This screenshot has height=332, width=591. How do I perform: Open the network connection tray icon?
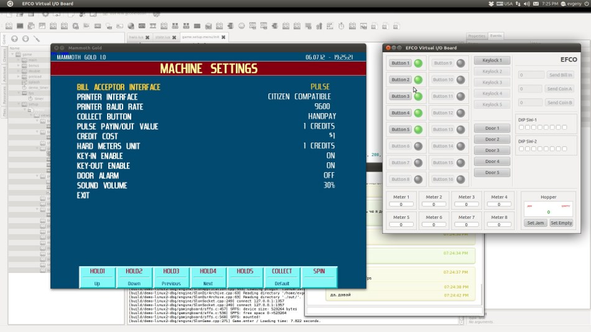point(518,4)
